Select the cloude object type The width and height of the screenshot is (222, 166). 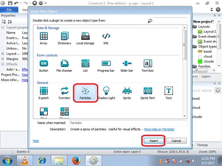coord(206,61)
